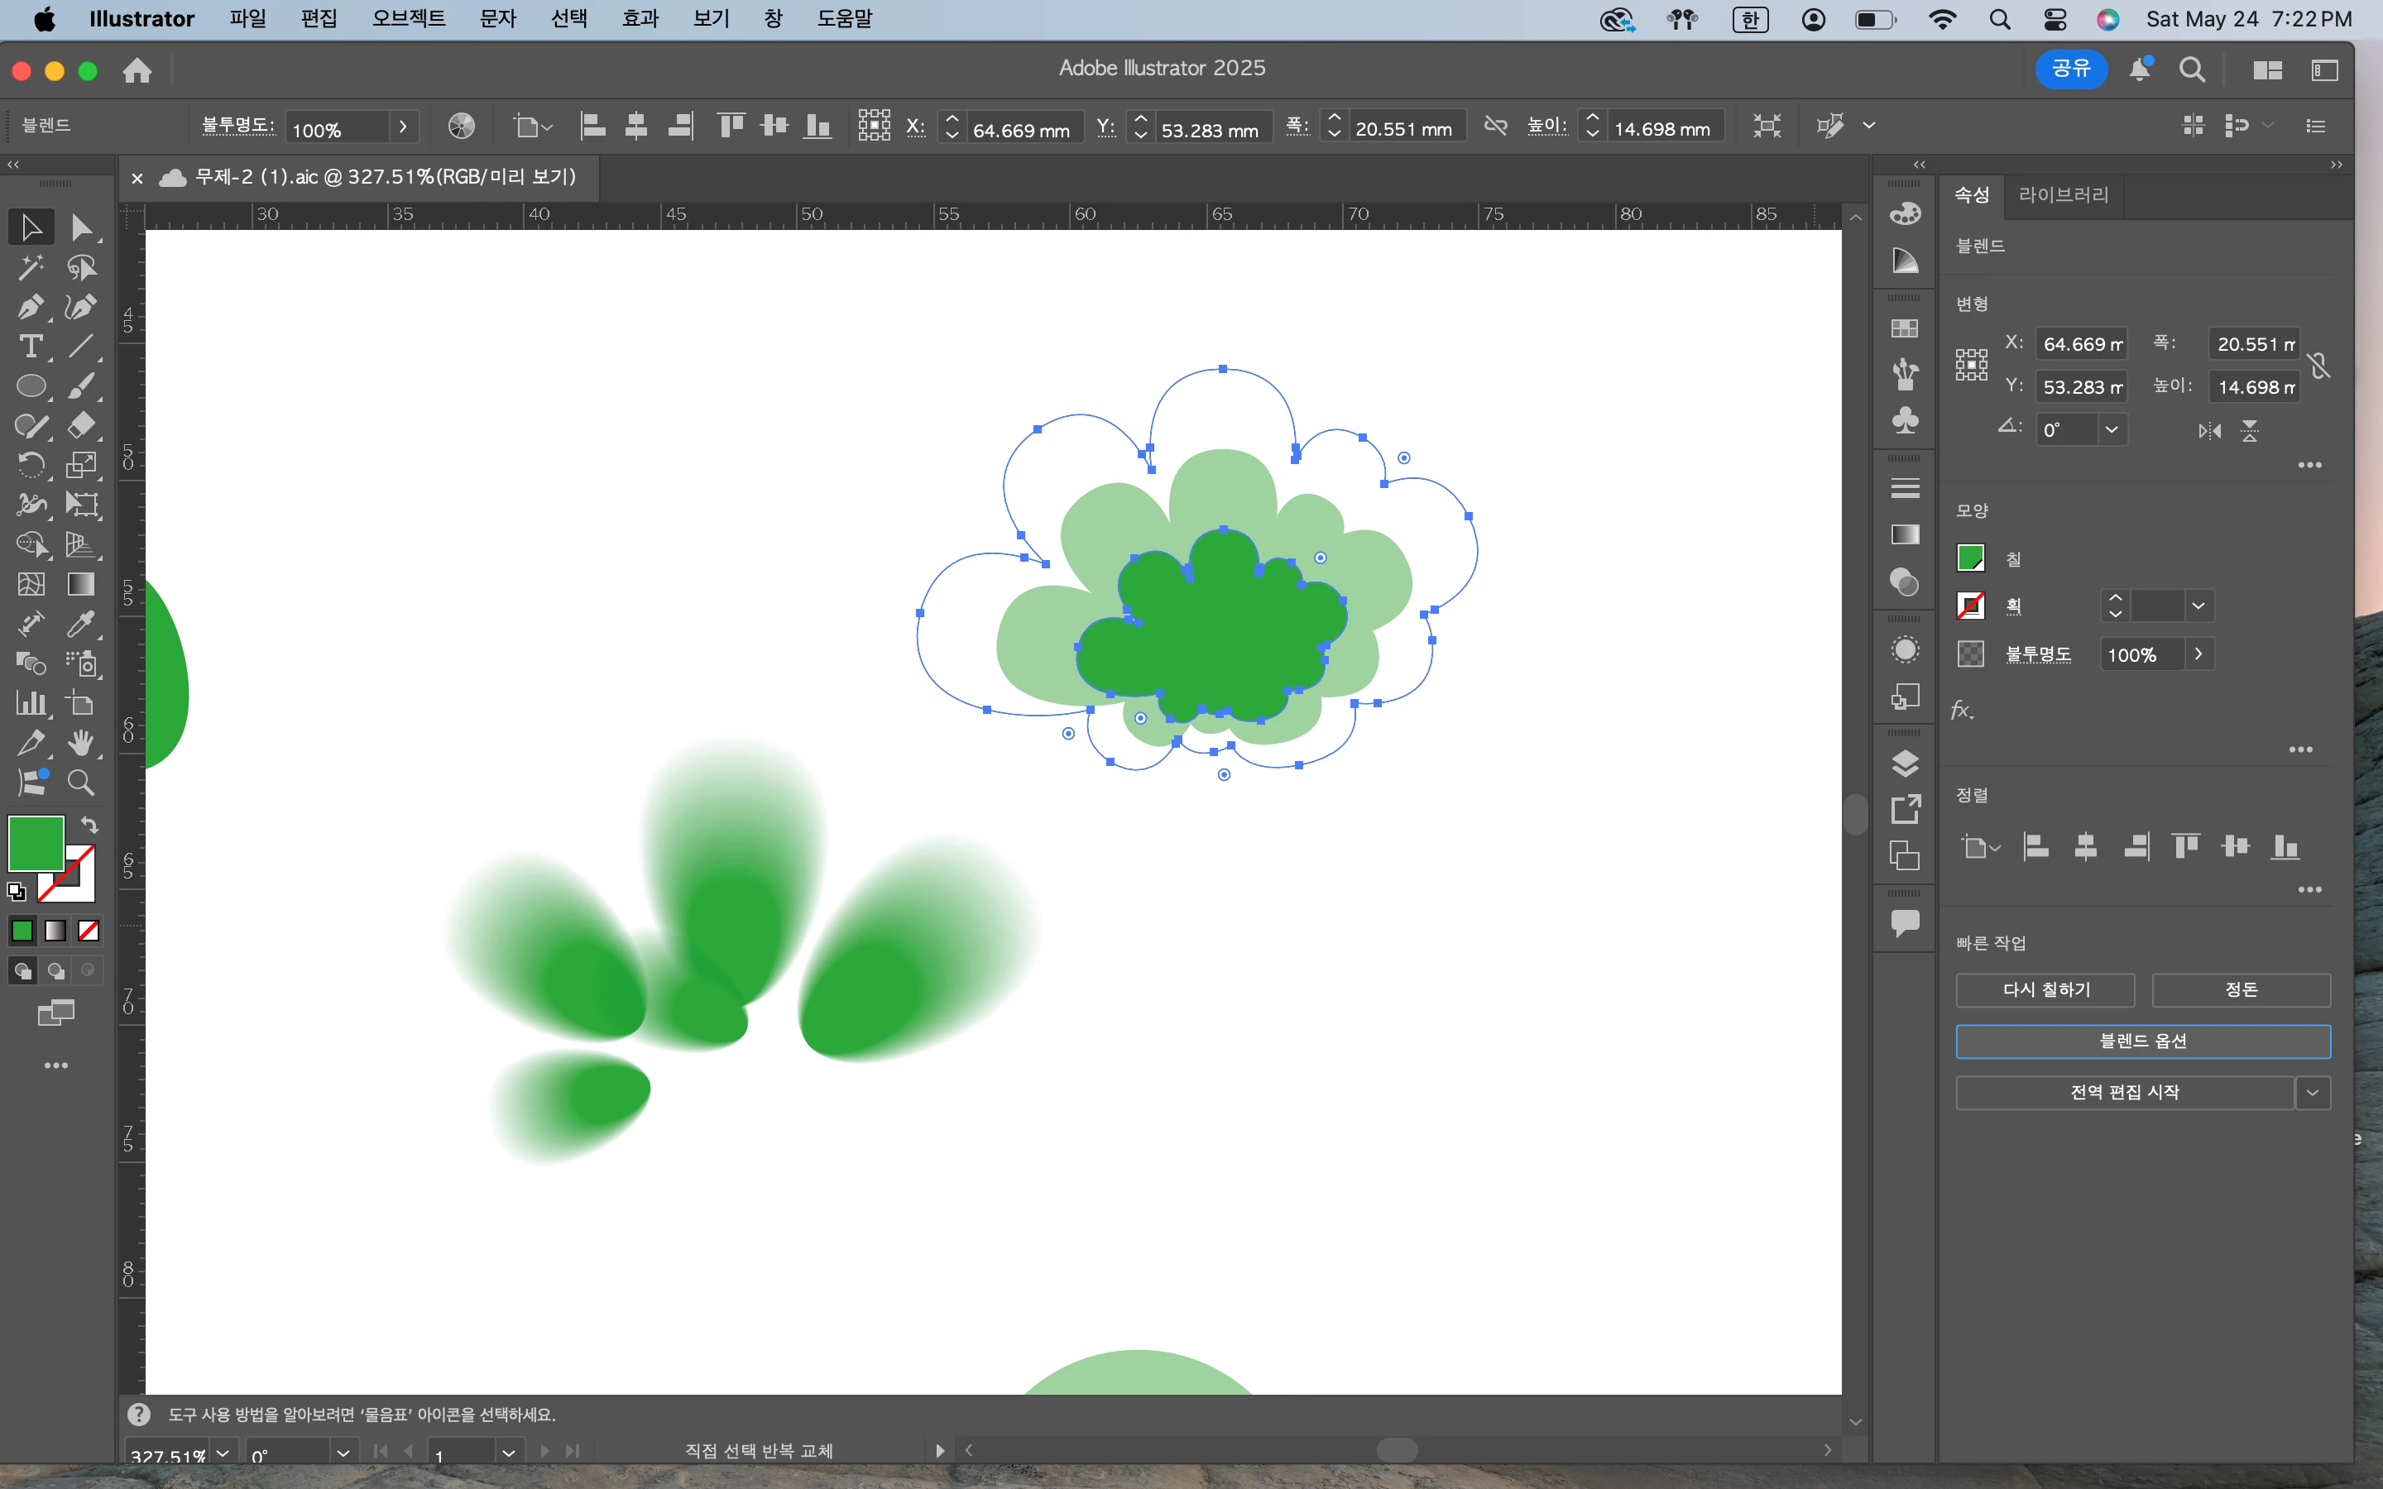Open the 효과 menu
The height and width of the screenshot is (1489, 2383).
pos(640,19)
